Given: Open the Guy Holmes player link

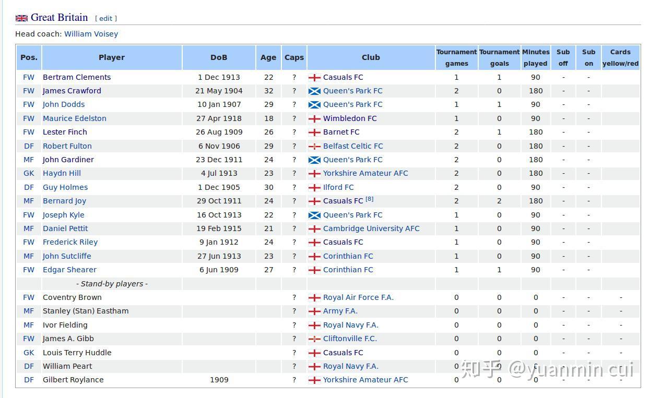Looking at the screenshot, I should tap(65, 187).
